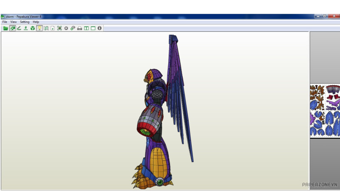This screenshot has width=340, height=191.
Task: Close the Pepakura Viewer window
Action: 334,16
